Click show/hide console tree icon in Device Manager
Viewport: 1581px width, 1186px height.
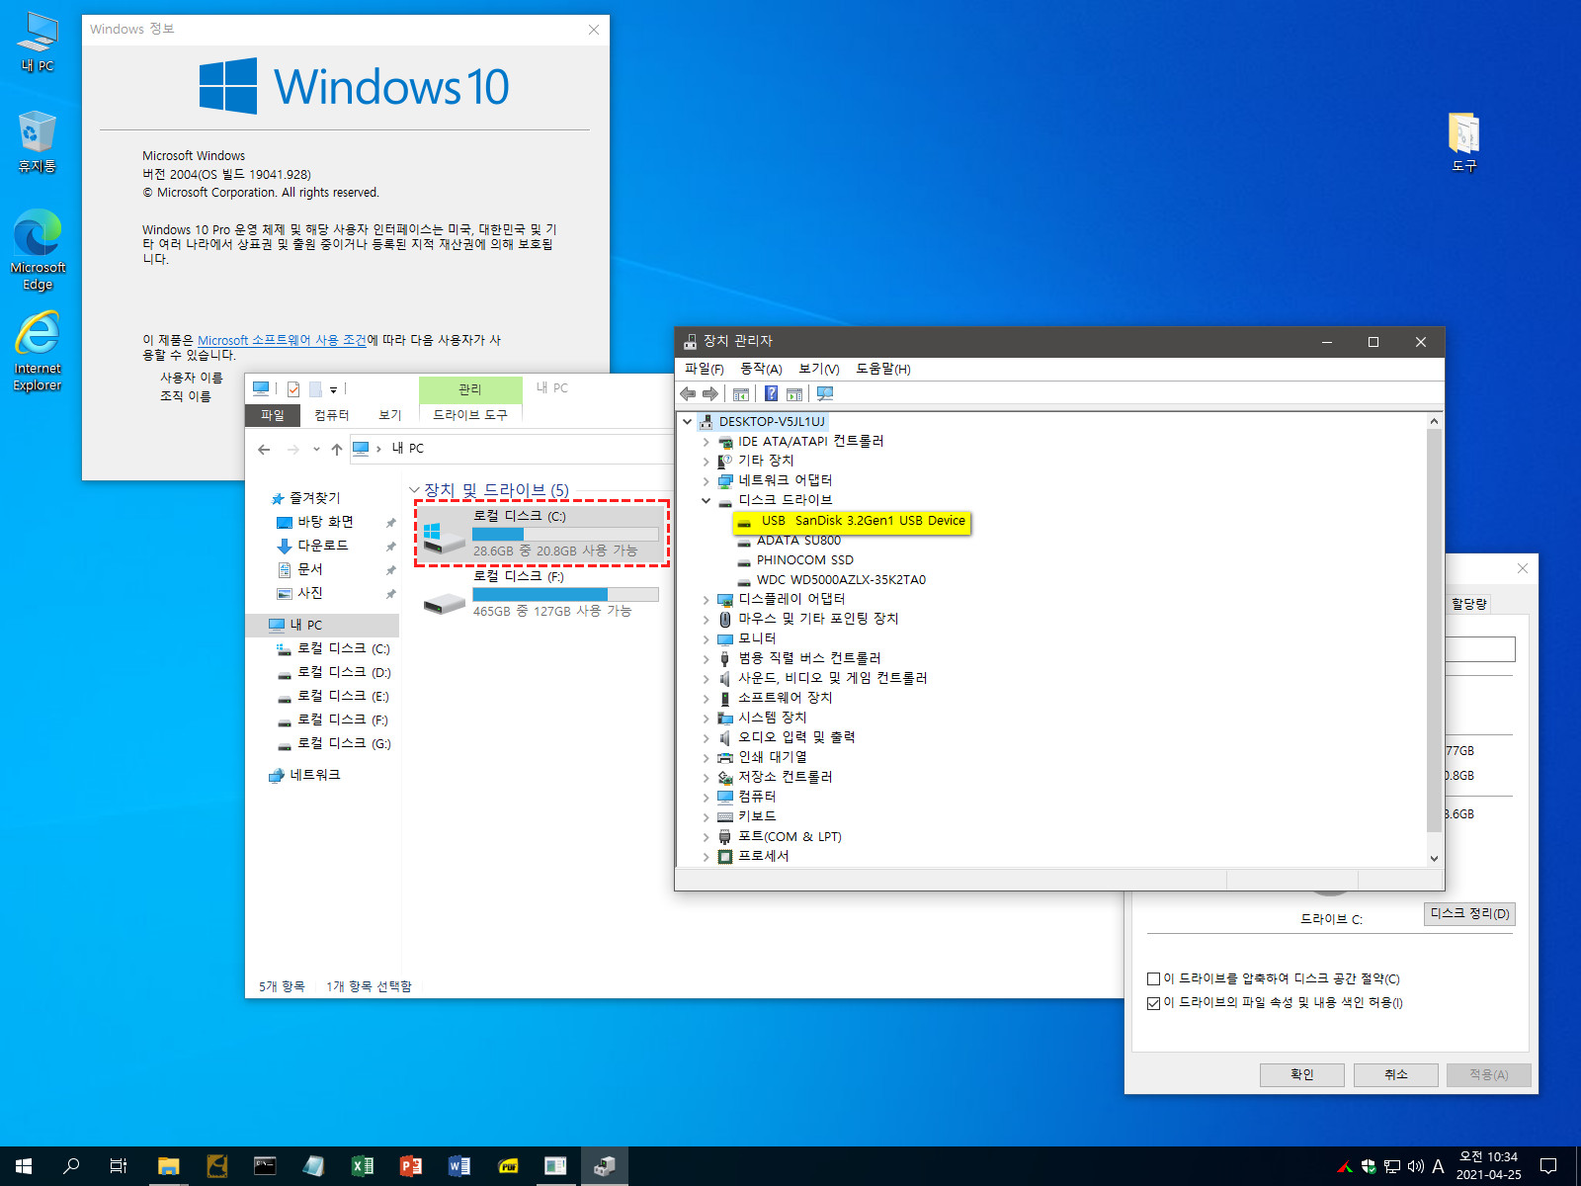(741, 393)
